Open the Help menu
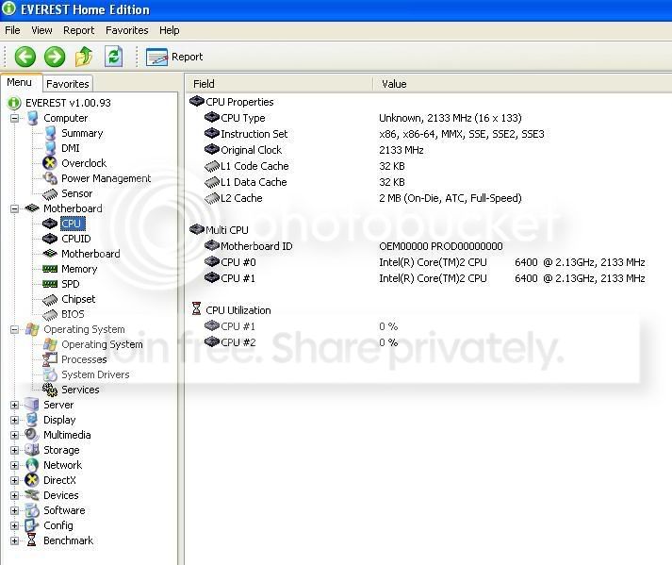 tap(170, 30)
